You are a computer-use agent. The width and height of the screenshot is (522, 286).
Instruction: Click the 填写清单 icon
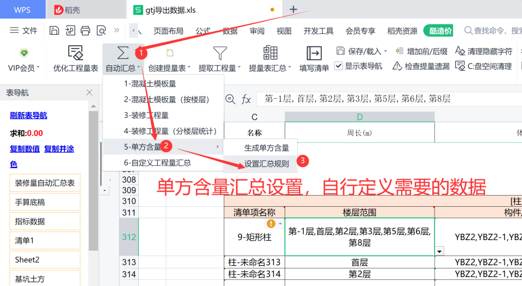point(314,53)
